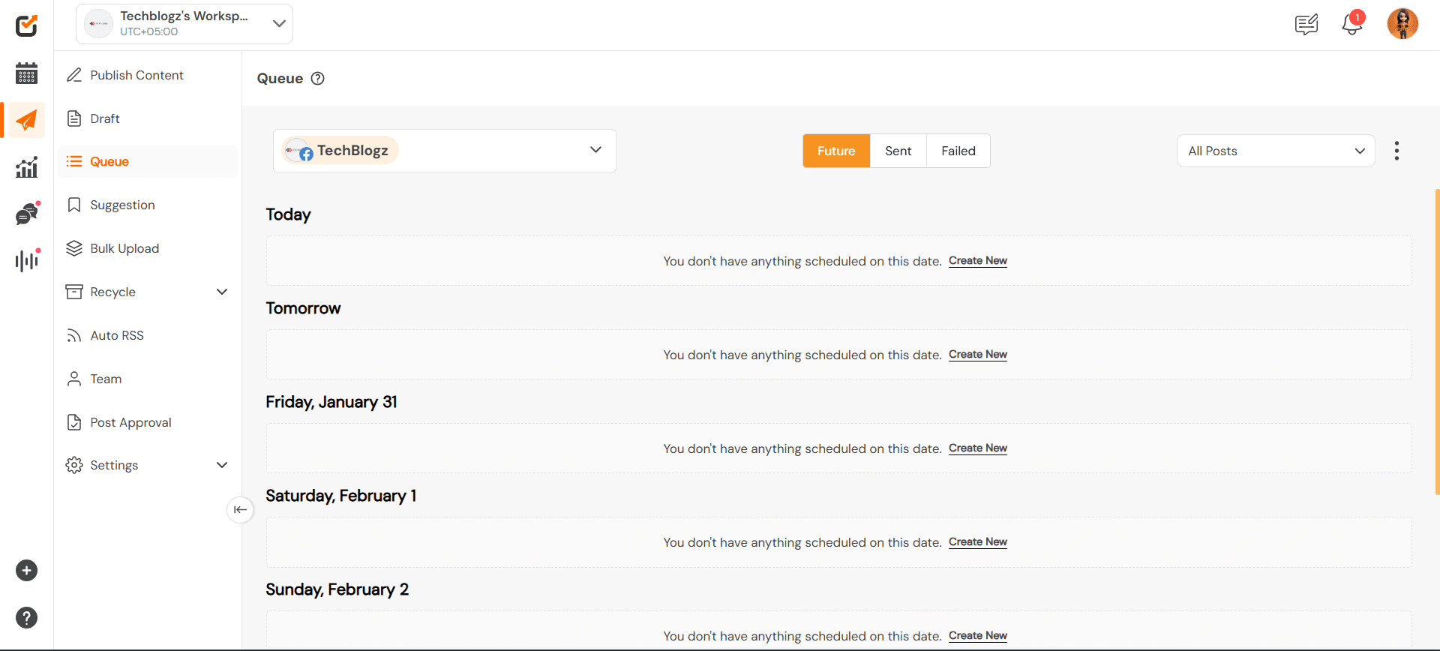Switch queue view to Failed

958,151
